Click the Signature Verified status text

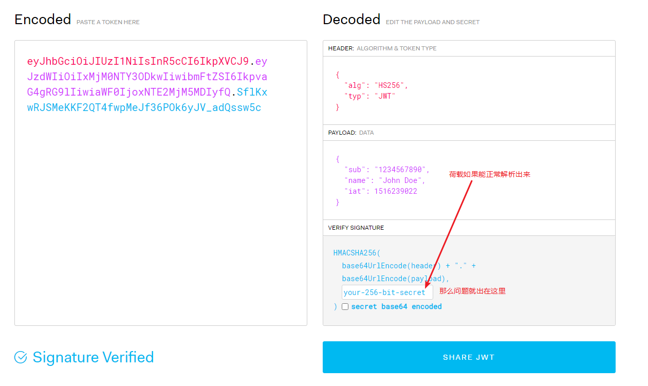pyautogui.click(x=92, y=357)
